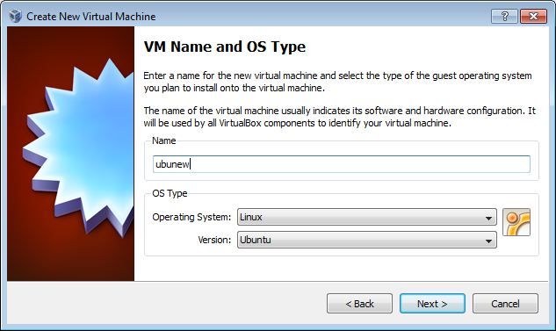556x331 pixels.
Task: Expand the Operating System dropdown arrow
Action: click(488, 218)
